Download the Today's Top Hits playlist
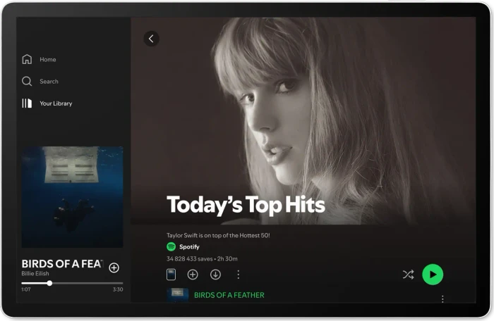Image resolution: width=494 pixels, height=321 pixels. click(x=215, y=275)
